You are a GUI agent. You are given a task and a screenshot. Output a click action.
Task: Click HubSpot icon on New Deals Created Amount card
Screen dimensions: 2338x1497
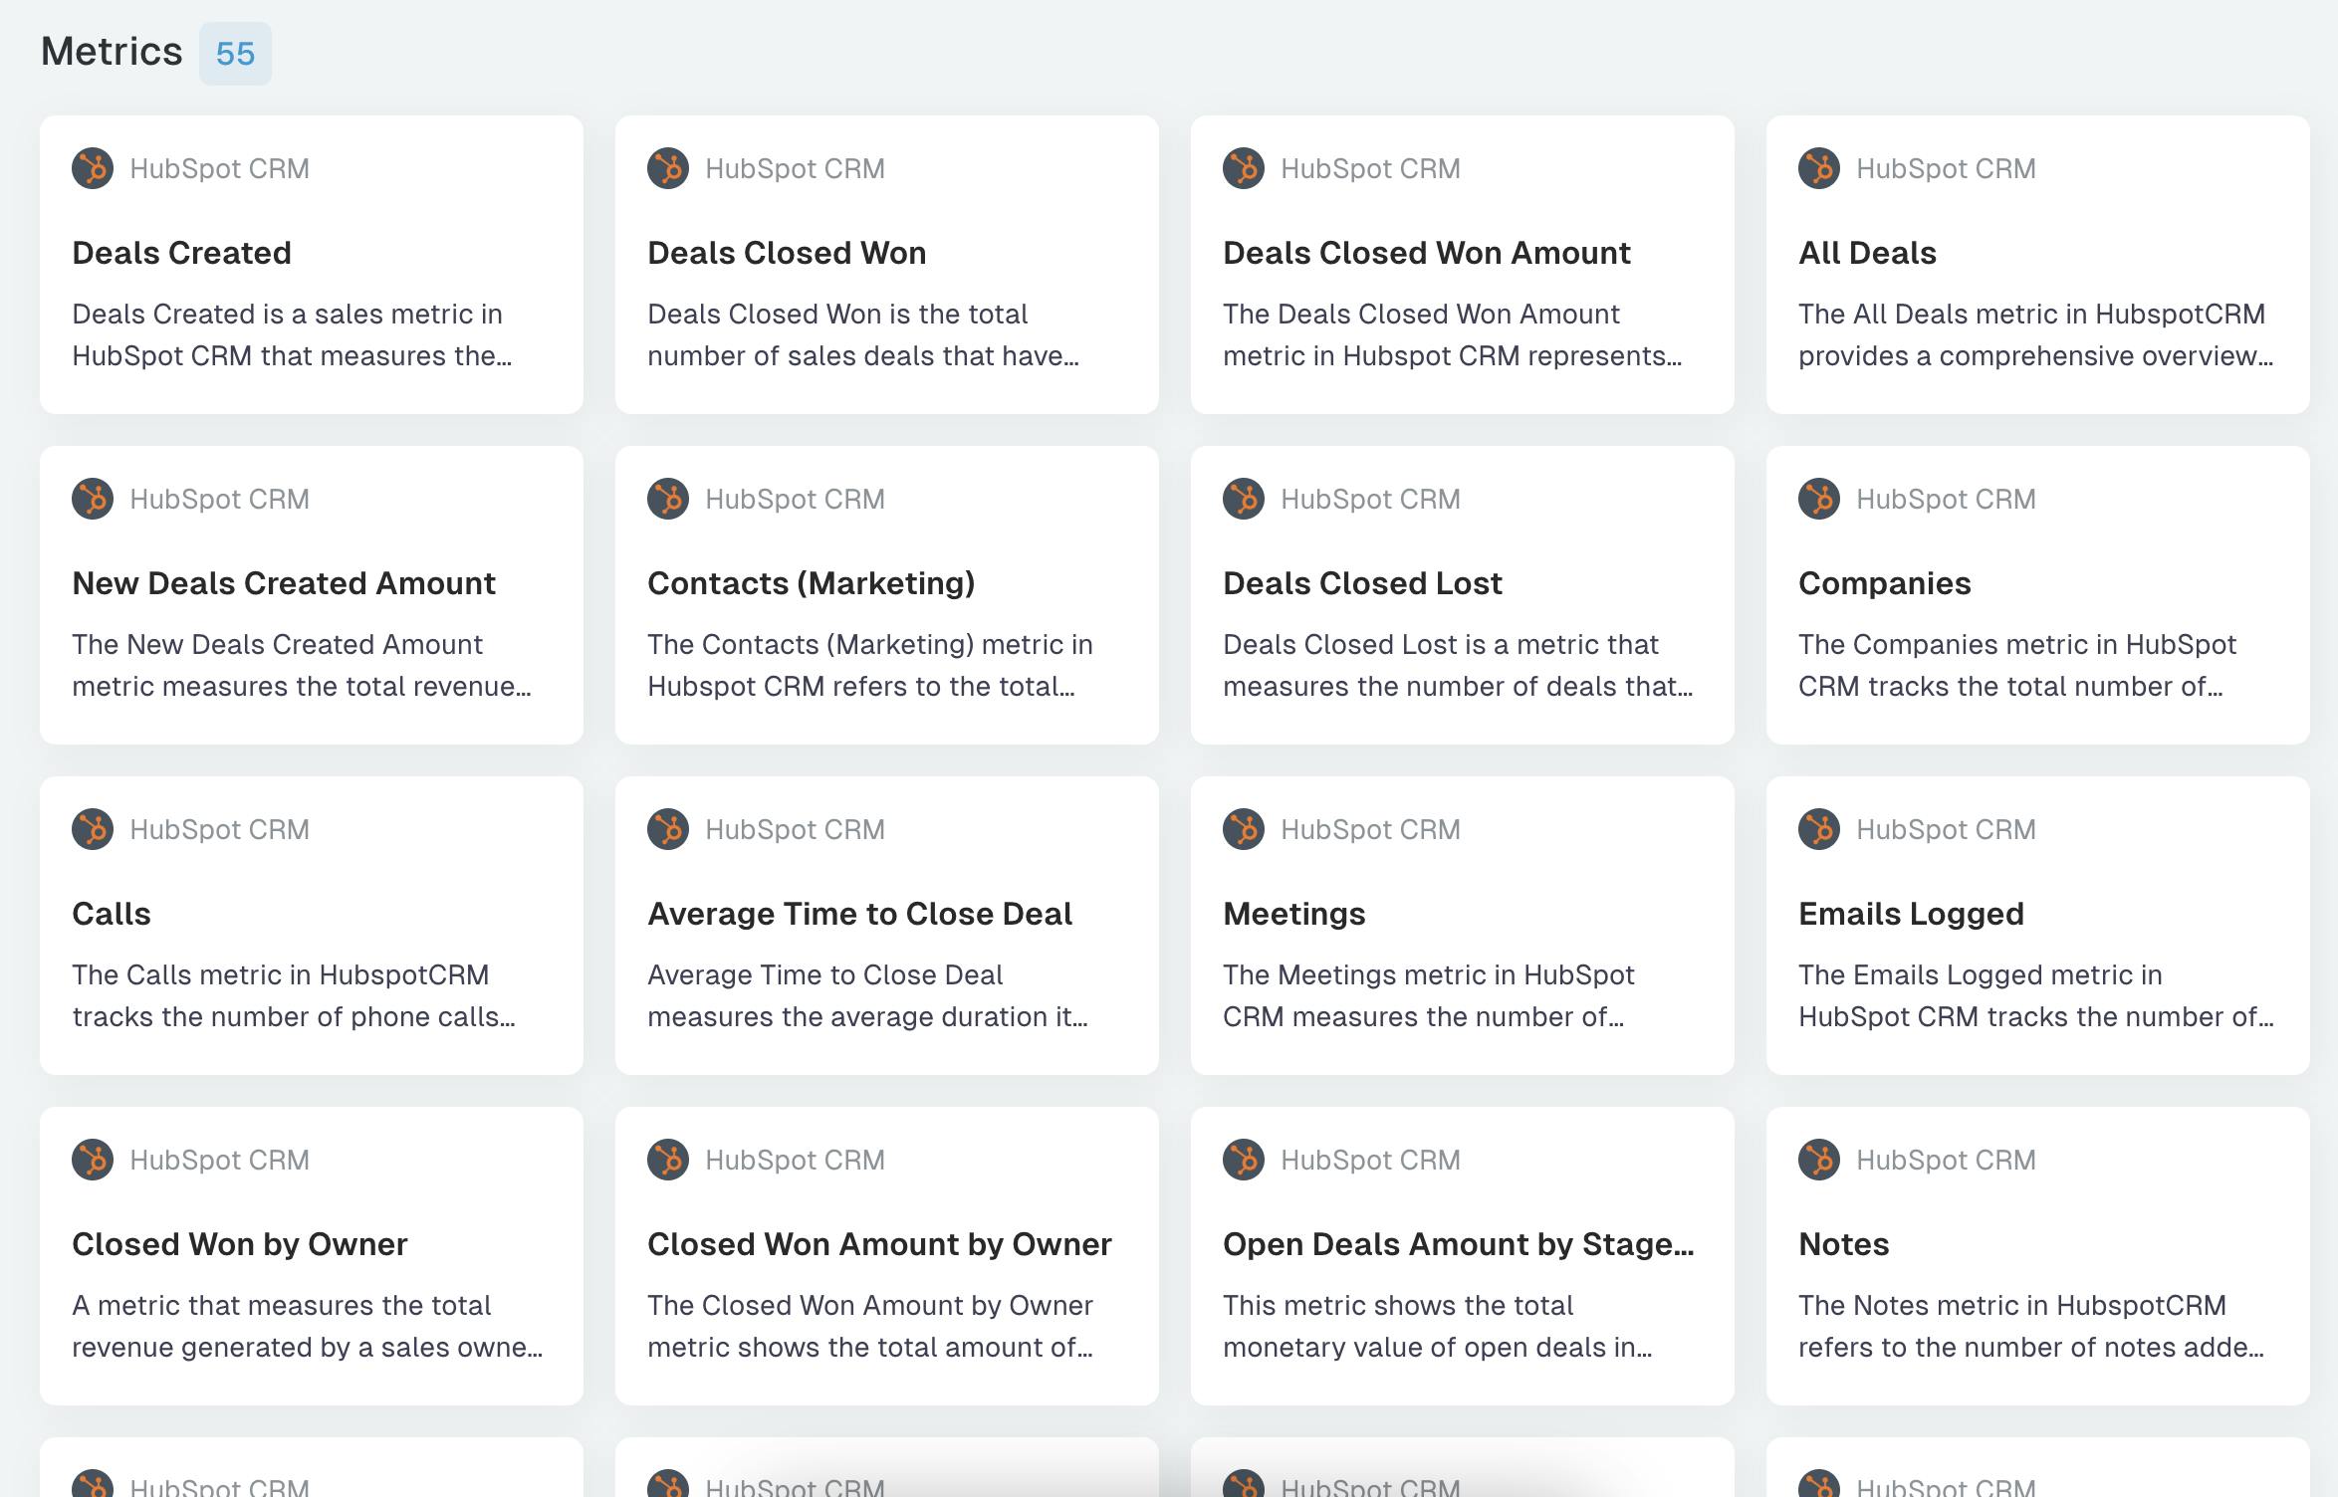coord(93,499)
